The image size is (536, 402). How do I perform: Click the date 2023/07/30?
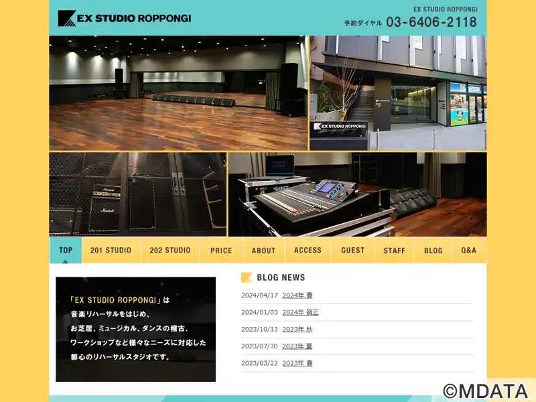(259, 346)
